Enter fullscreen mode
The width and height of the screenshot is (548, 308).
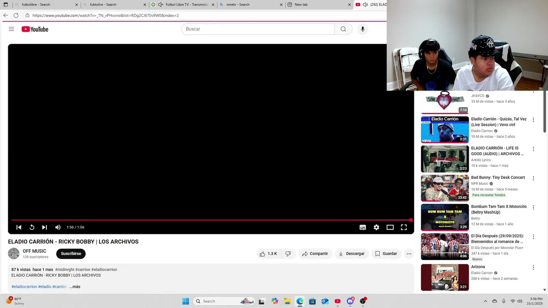pyautogui.click(x=404, y=227)
